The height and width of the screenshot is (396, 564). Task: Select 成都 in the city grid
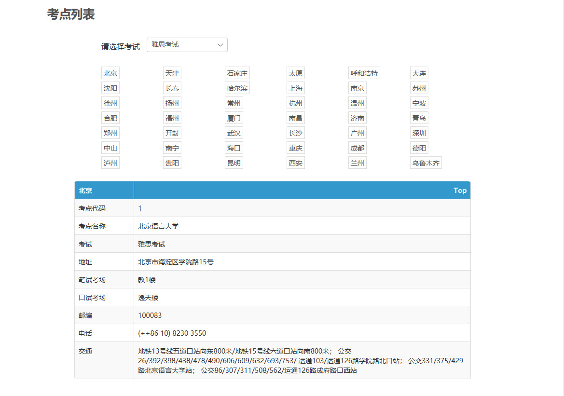coord(357,148)
